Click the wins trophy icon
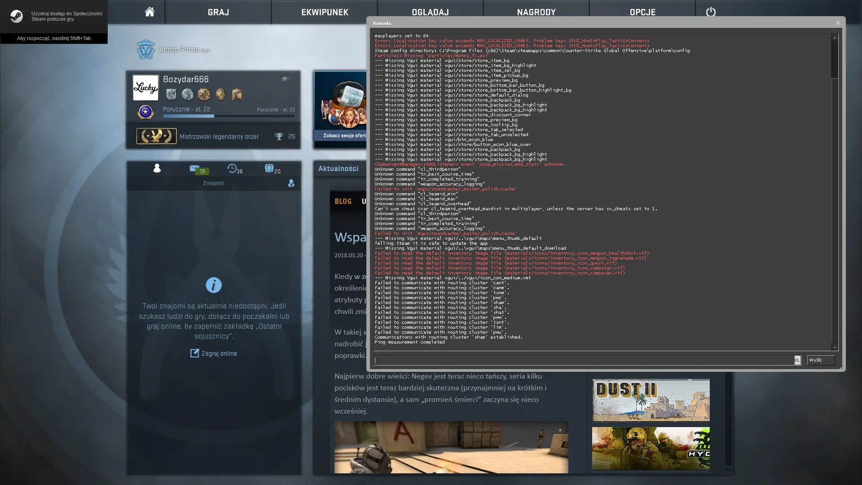The image size is (862, 485). click(x=279, y=137)
